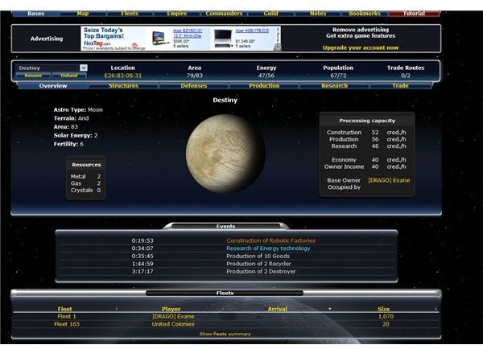Click Production of 2 Destroyer event
The image size is (483, 349).
tap(261, 272)
